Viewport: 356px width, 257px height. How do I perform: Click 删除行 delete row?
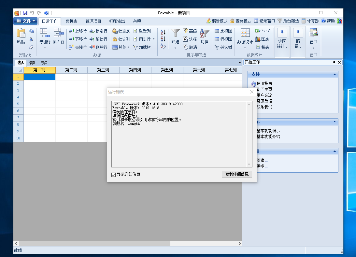[98, 47]
